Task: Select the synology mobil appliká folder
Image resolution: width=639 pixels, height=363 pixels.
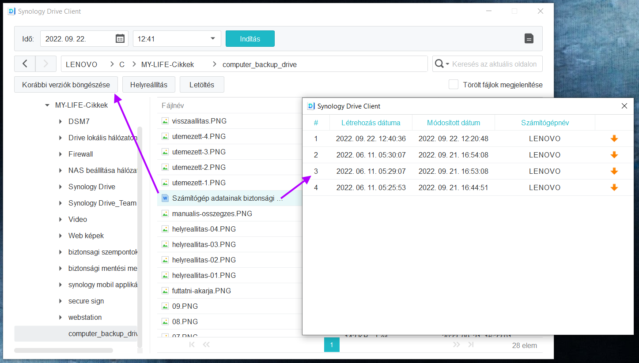Action: [103, 285]
